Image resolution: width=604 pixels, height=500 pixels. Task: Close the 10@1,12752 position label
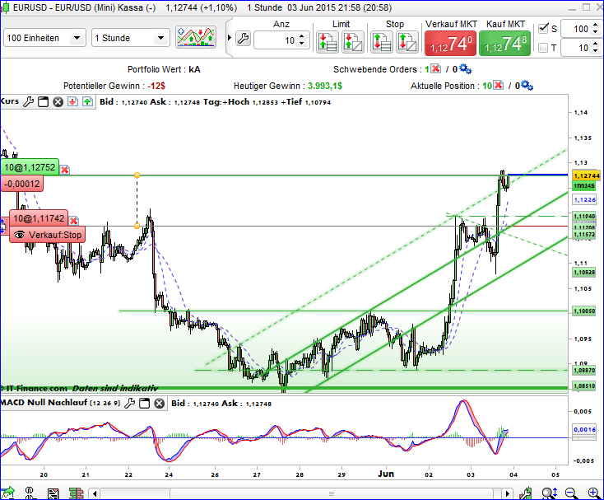pyautogui.click(x=65, y=170)
